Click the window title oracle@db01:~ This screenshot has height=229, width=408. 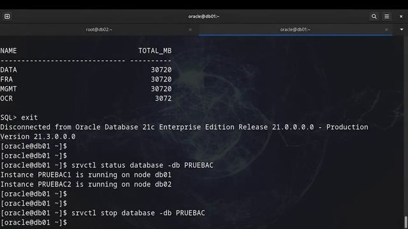click(x=204, y=17)
